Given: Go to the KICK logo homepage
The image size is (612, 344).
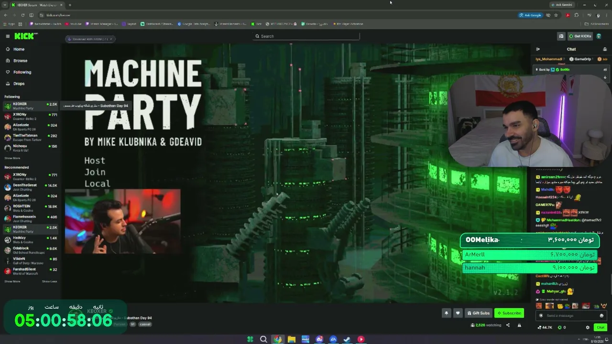Looking at the screenshot, I should coord(25,36).
